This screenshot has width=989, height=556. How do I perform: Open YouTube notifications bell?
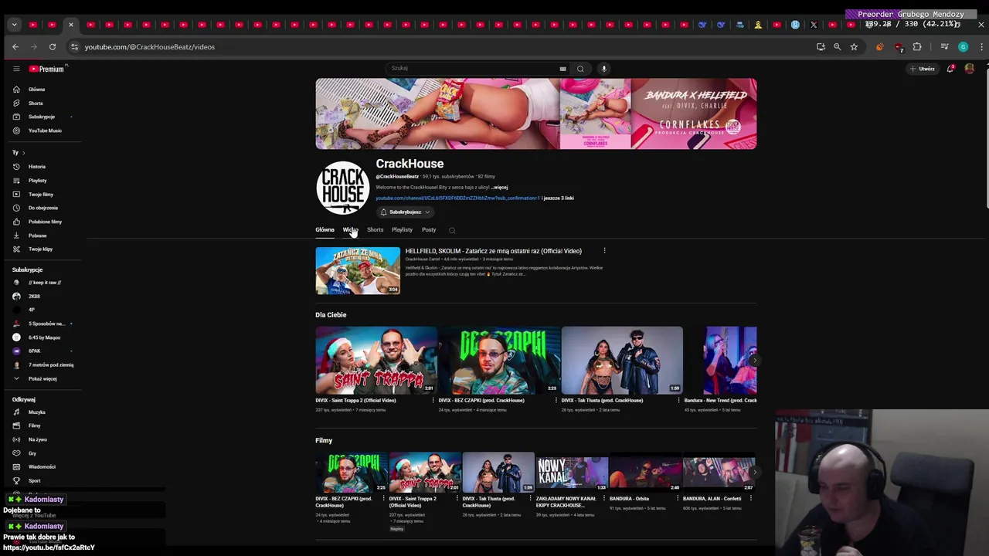pyautogui.click(x=950, y=69)
